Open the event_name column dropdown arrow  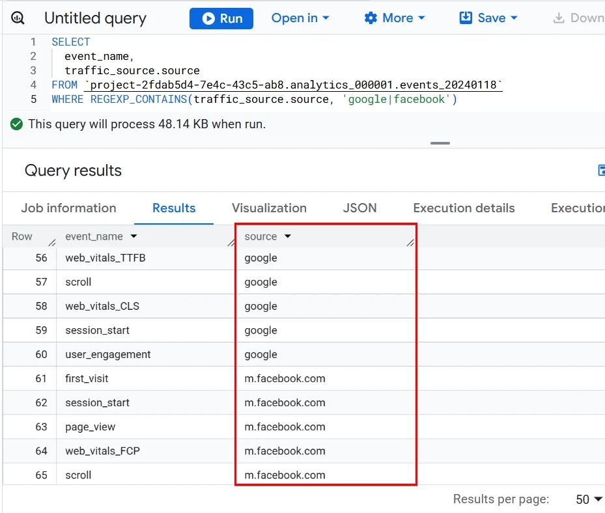[x=134, y=236]
